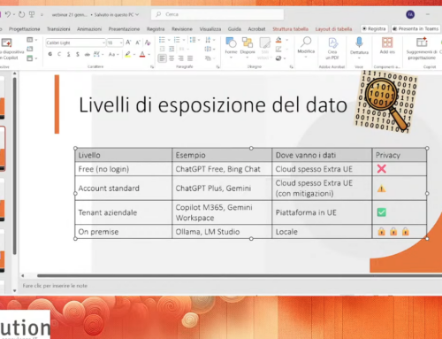Click magnifying glass binary image
Viewport: 442px width, 339px height.
click(x=386, y=102)
